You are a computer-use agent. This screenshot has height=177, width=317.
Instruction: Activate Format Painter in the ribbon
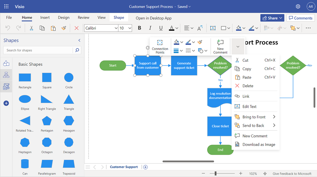64,28
